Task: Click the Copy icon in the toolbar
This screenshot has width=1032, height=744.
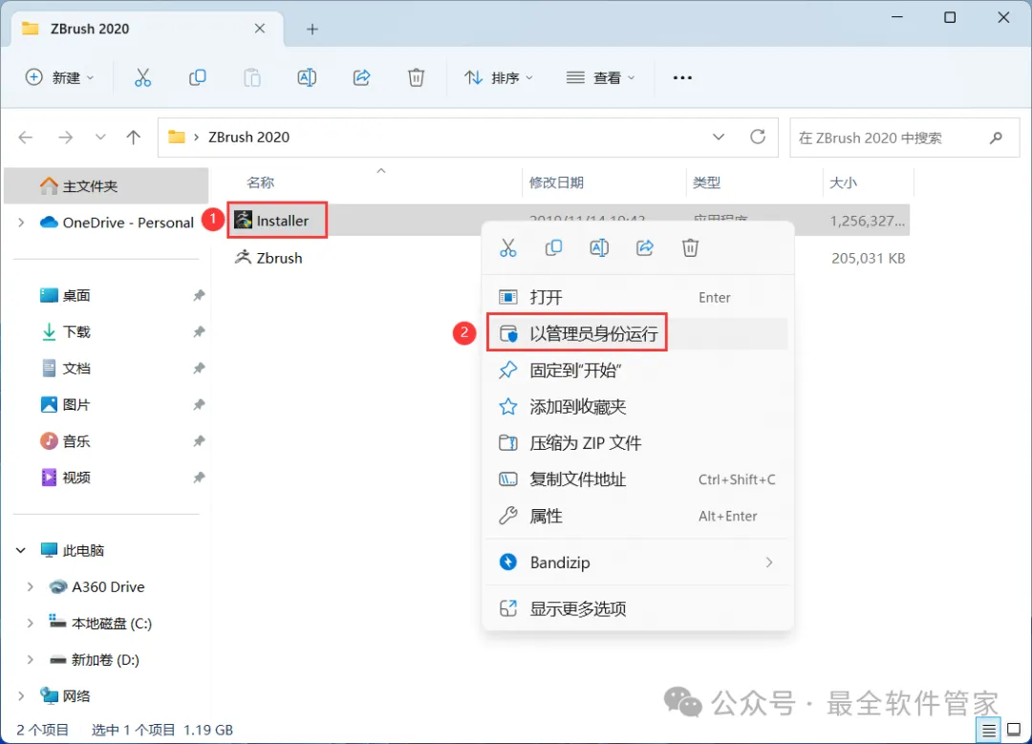Action: (198, 77)
